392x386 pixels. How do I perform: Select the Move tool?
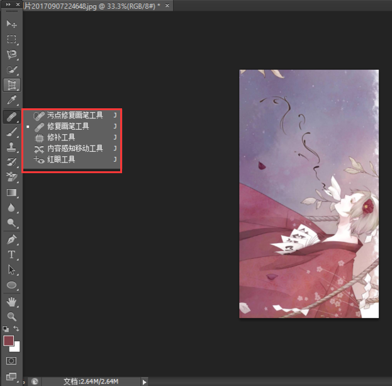click(11, 24)
